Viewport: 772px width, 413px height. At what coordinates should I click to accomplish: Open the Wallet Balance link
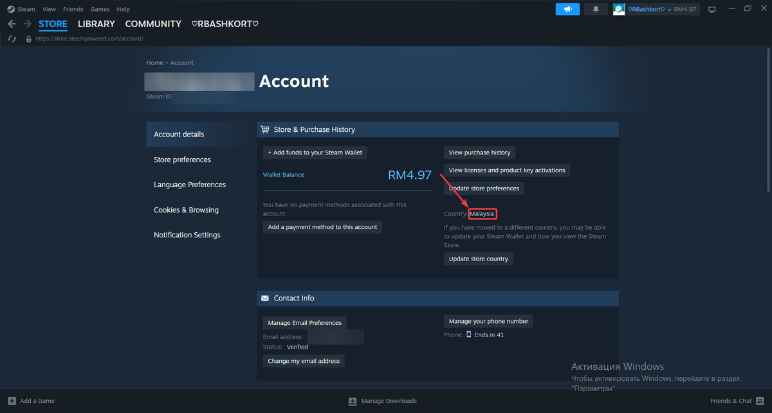284,174
